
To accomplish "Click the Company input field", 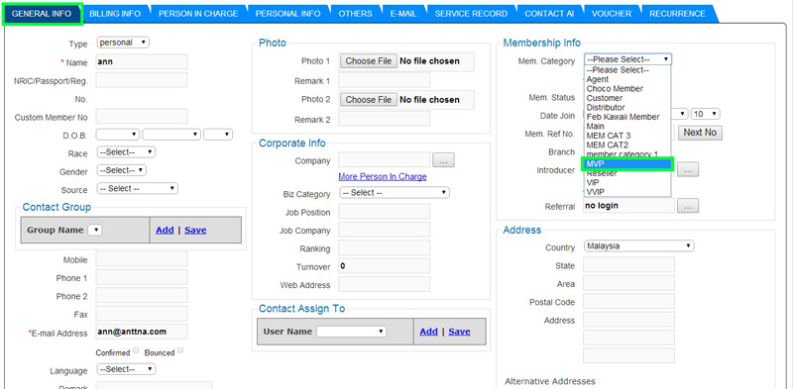I will 385,160.
